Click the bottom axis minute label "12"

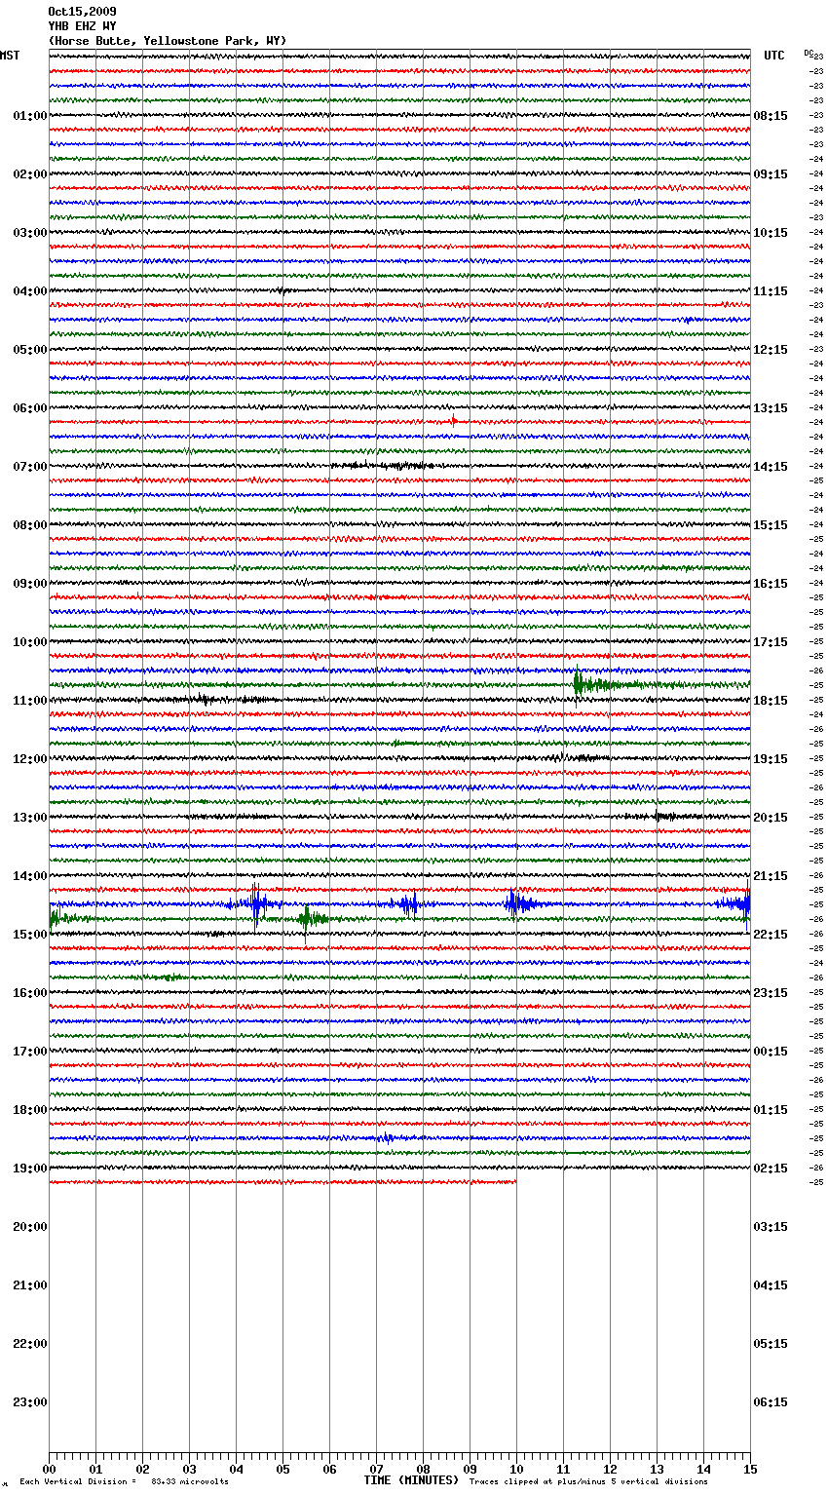pos(610,1469)
